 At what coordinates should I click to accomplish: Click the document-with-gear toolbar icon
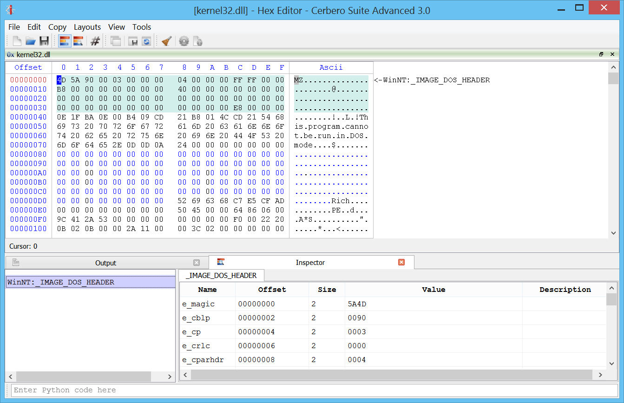[197, 41]
